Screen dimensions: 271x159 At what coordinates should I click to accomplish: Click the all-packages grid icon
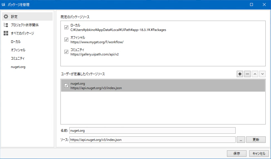(6, 33)
